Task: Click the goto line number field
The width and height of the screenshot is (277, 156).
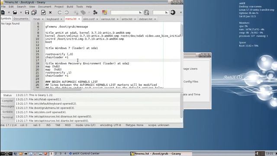Action: [x=161, y=13]
